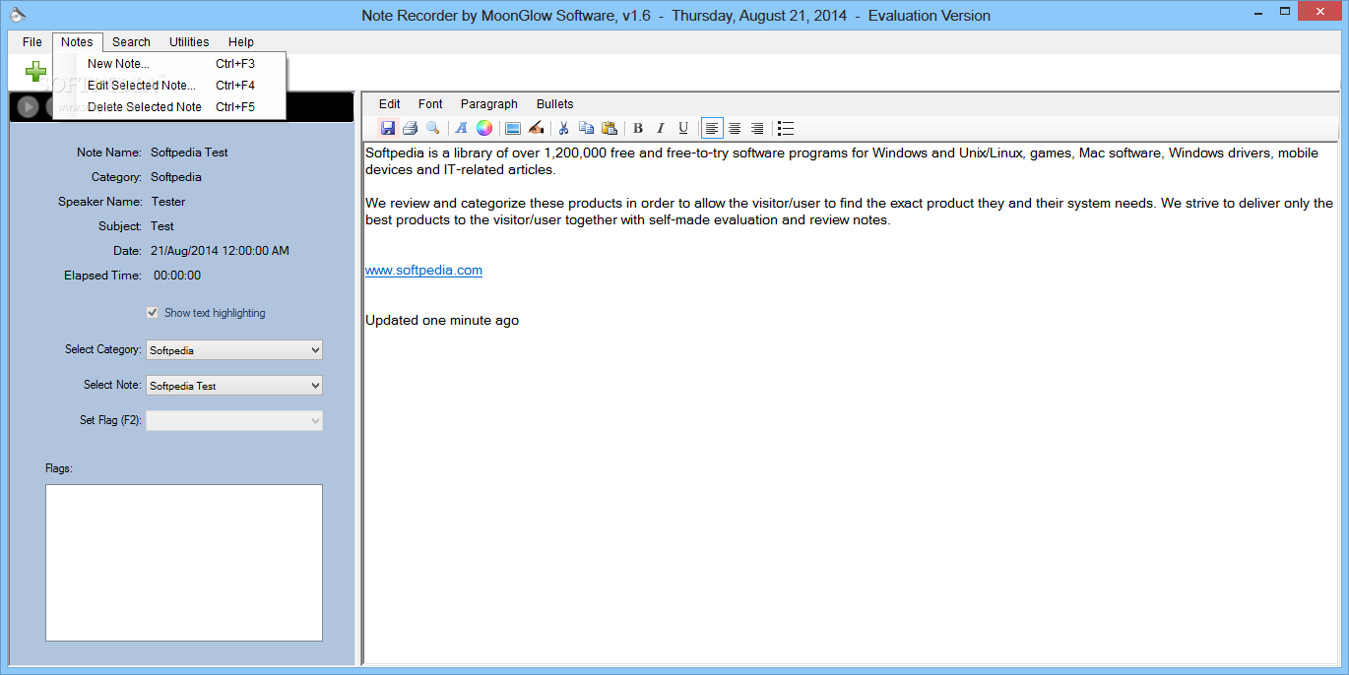Open the File menu
Viewport: 1349px width, 675px height.
(x=32, y=42)
